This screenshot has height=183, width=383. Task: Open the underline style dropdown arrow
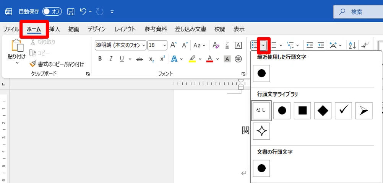[x=130, y=59]
